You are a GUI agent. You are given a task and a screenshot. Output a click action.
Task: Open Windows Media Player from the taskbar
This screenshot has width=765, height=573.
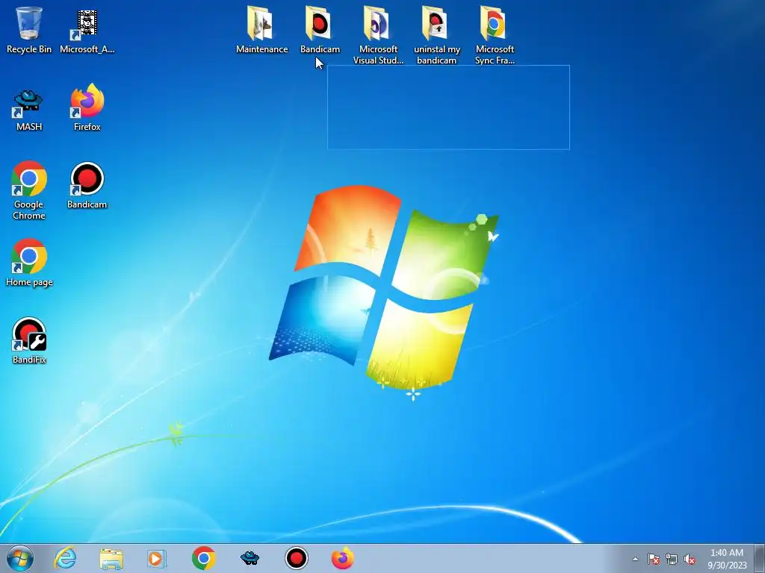[x=157, y=558]
